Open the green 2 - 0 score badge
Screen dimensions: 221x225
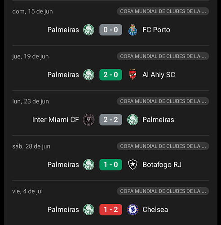(x=110, y=75)
